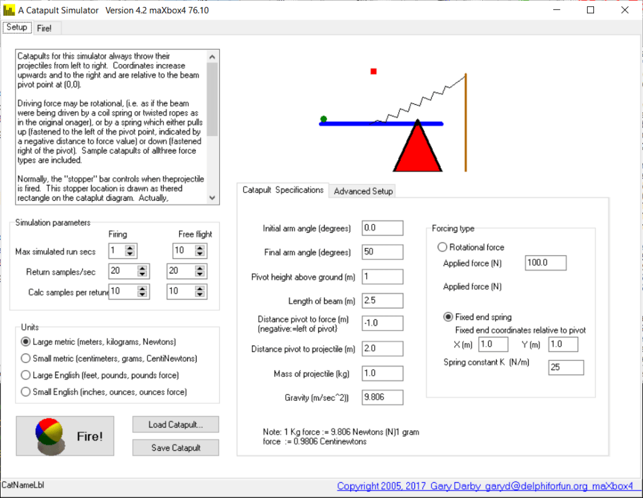Click the green projectile ball on beam
Image resolution: width=643 pixels, height=498 pixels.
[x=323, y=119]
